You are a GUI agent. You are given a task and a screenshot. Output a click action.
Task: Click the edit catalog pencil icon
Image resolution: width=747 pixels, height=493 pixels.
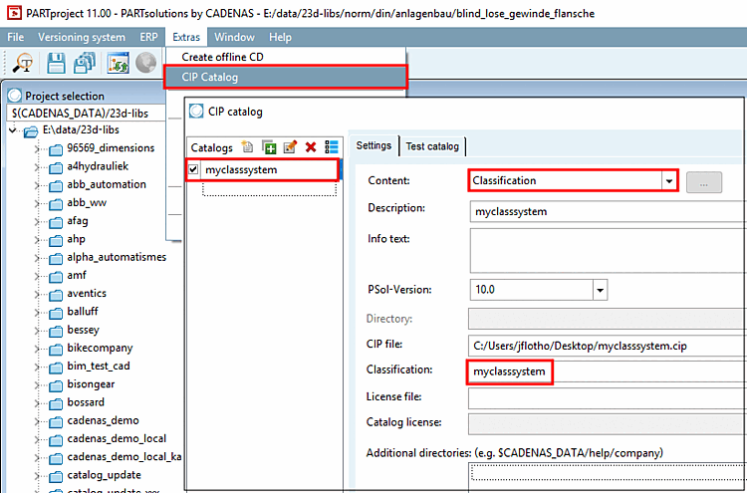click(x=290, y=146)
